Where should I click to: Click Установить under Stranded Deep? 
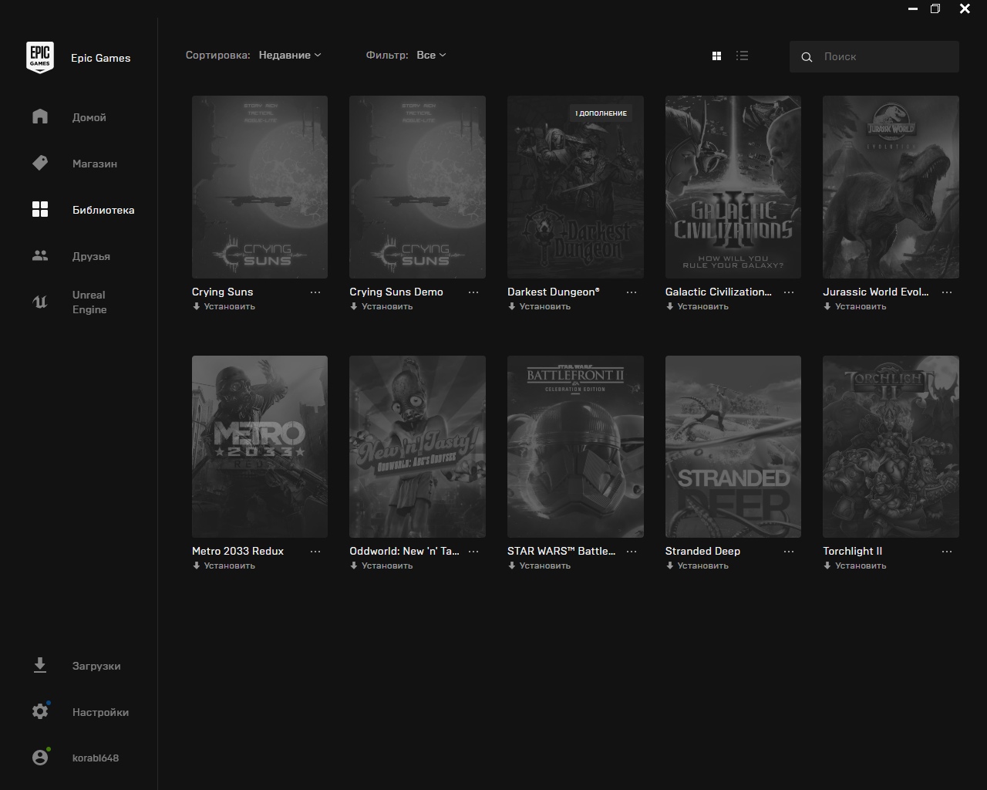click(697, 565)
